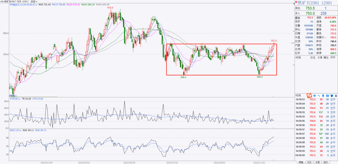Click the red M icon beside 铁矿石2301
338x164 pixels.
[296, 2]
